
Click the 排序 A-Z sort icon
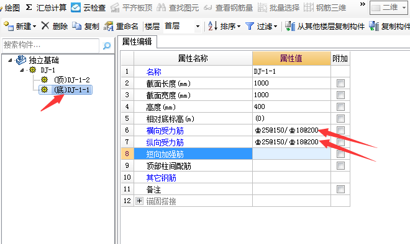click(x=212, y=26)
